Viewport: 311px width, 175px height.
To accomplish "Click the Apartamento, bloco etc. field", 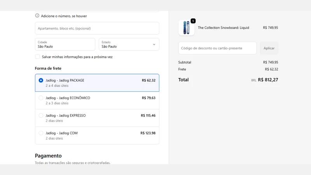I will pos(97,28).
